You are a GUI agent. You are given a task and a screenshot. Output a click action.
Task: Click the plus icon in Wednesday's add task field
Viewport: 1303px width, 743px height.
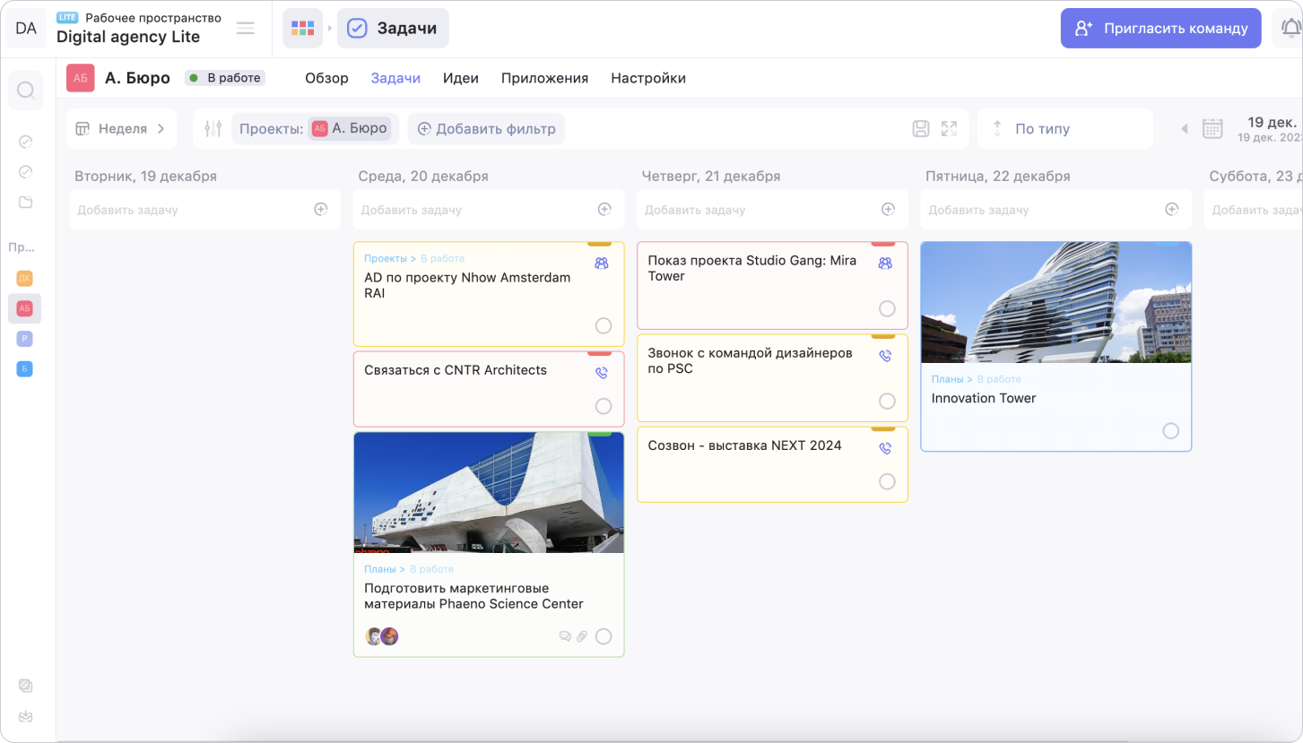[604, 210]
